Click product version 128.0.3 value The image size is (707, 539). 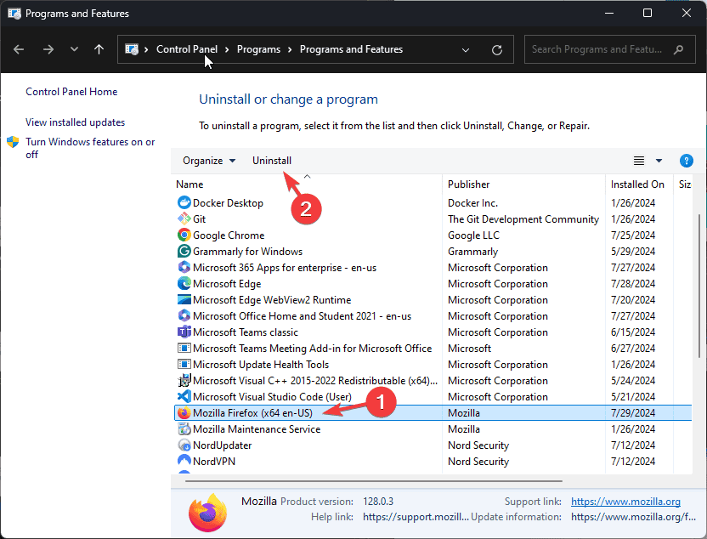[378, 501]
